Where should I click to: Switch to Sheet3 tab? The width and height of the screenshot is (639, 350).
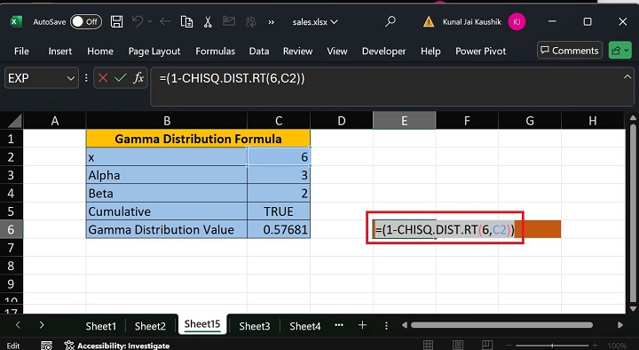[x=255, y=326]
